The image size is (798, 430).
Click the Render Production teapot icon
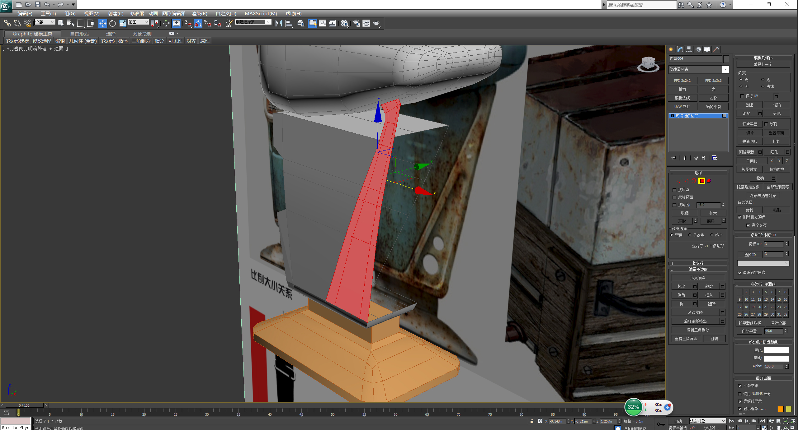(x=376, y=23)
